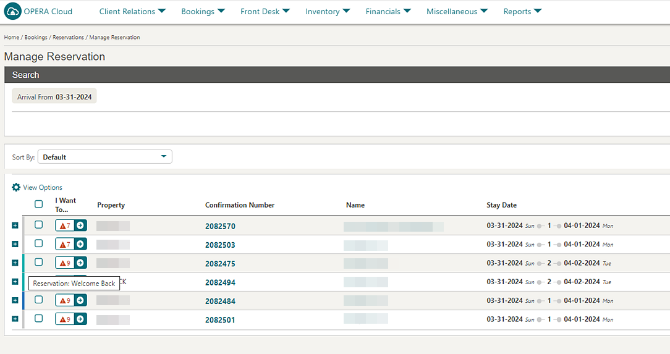The height and width of the screenshot is (354, 670).
Task: Expand row details for reservation 2082503
Action: (x=15, y=244)
